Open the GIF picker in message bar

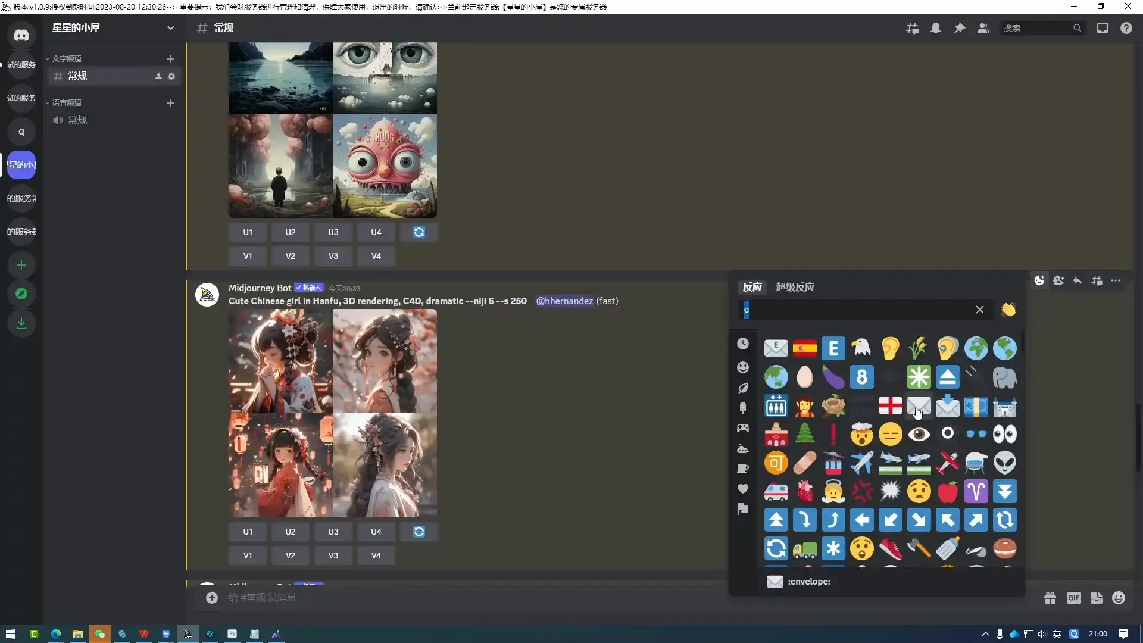click(1073, 598)
